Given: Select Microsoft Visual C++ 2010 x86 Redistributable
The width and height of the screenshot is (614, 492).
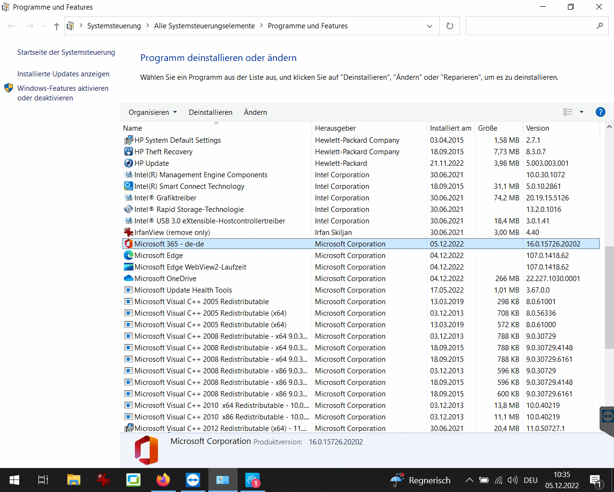Looking at the screenshot, I should point(361,417).
